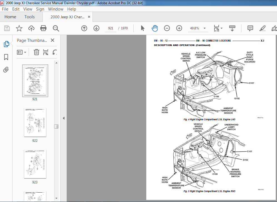Viewport: 277px width, 202px height.
Task: Open the zoom level 49.8% dropdown
Action: point(204,28)
